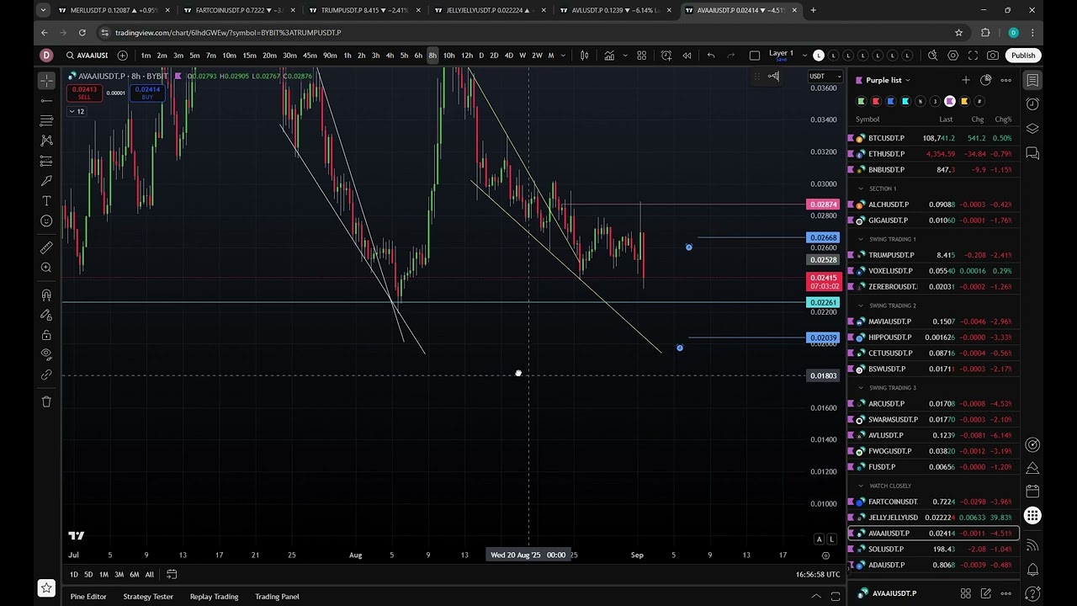The width and height of the screenshot is (1077, 606).
Task: Filter watchlist by the red flag color
Action: point(876,101)
